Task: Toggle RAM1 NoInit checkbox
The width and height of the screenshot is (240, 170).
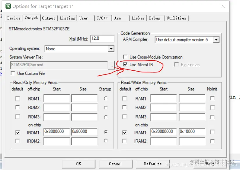Action: (x=212, y=98)
